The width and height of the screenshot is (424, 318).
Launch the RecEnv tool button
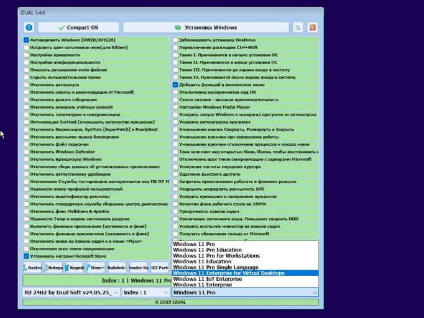pos(32,268)
